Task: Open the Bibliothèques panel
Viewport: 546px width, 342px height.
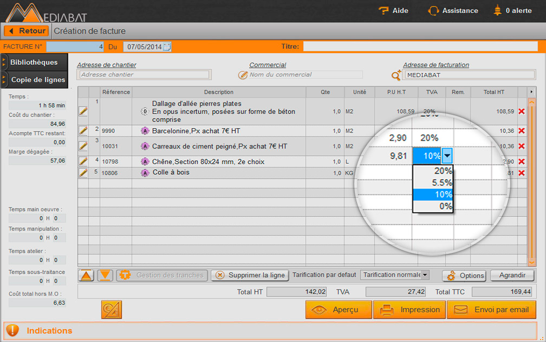Action: point(34,62)
